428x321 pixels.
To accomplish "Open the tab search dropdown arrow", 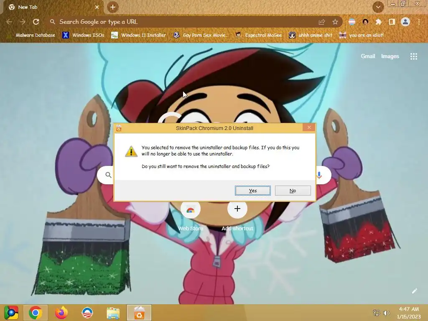I will pos(378,7).
